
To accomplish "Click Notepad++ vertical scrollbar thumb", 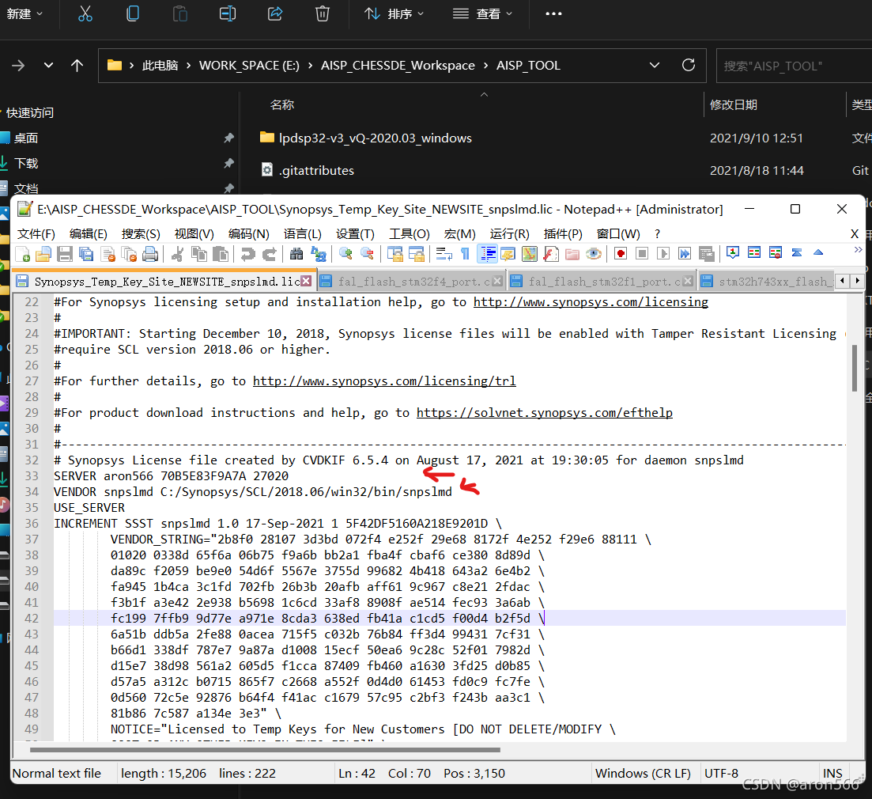I will coord(855,369).
